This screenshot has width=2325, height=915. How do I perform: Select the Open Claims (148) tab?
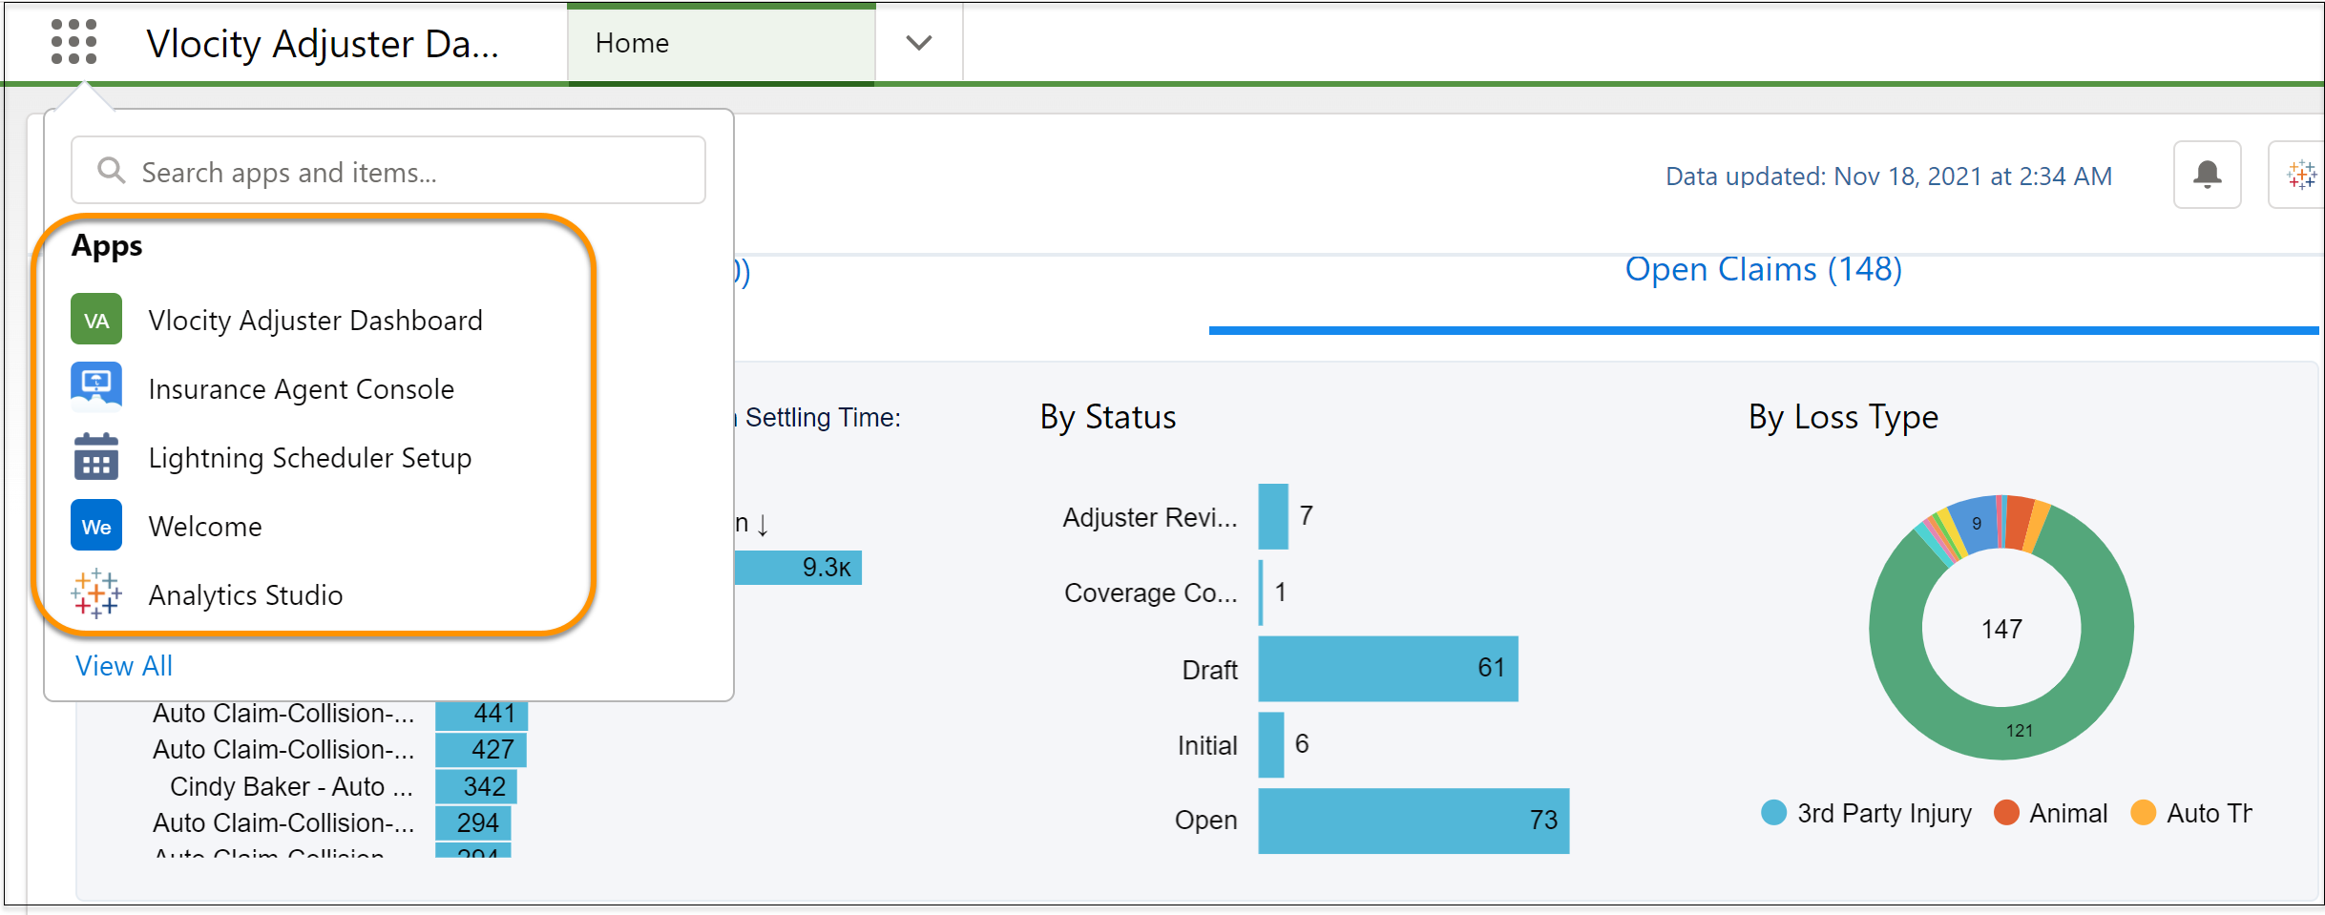1764,269
